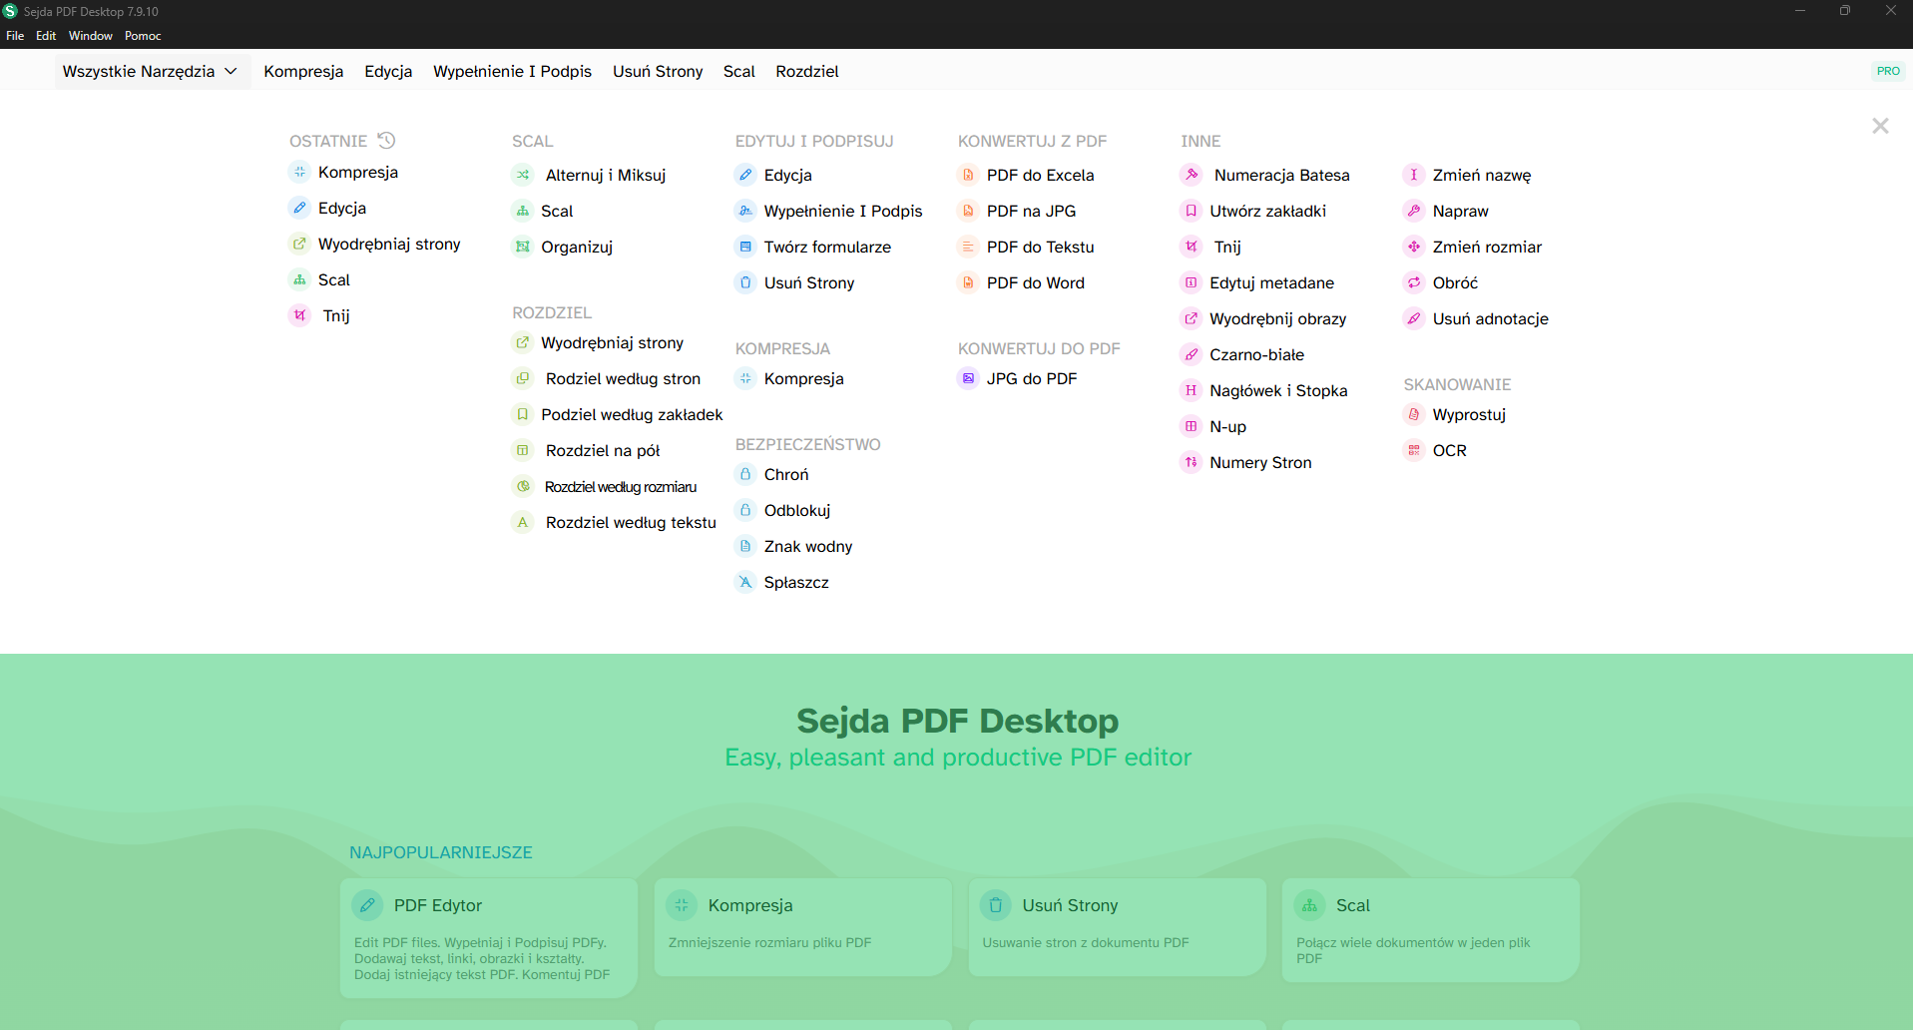Open the Window menu
The height and width of the screenshot is (1030, 1913).
[x=91, y=36]
